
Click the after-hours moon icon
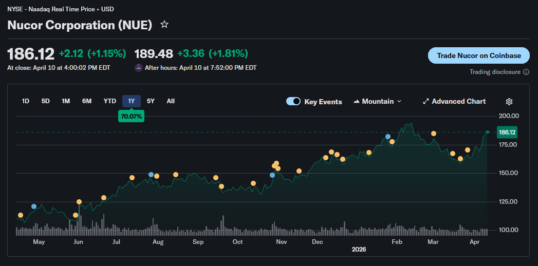tap(139, 68)
